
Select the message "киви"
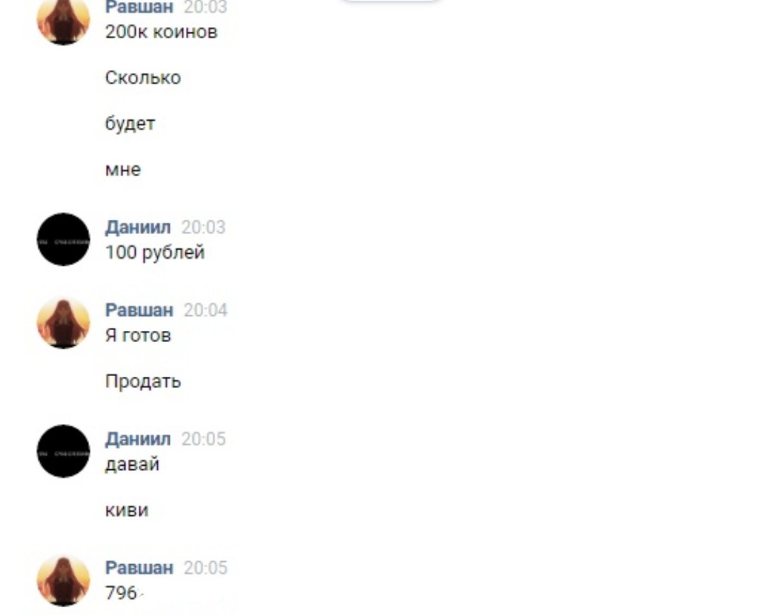pyautogui.click(x=127, y=510)
